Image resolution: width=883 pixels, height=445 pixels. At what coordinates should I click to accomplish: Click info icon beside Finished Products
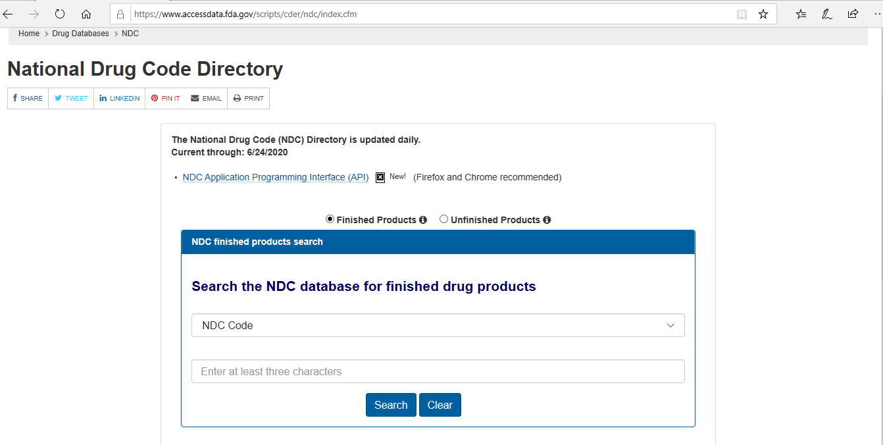click(423, 220)
